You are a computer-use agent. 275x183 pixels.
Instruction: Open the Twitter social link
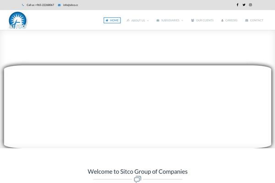(244, 5)
